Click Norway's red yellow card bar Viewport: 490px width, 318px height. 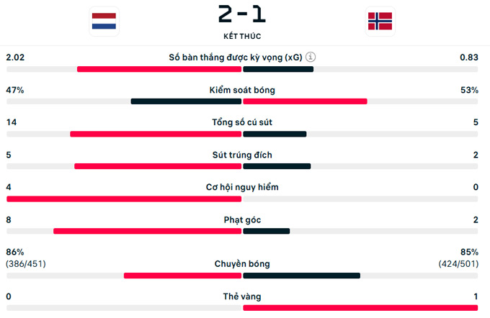coord(360,308)
